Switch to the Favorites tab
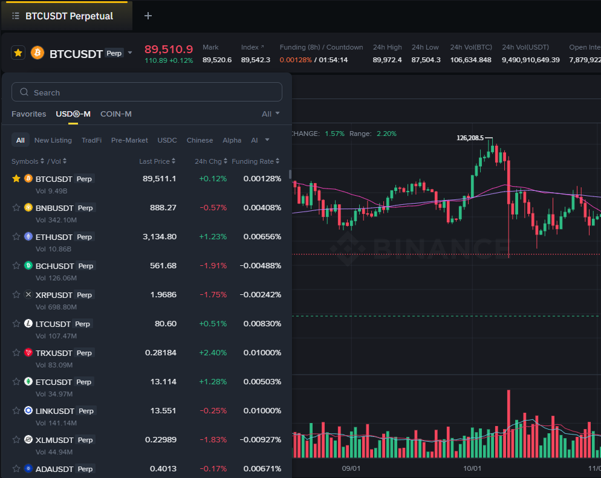Screen dimensions: 601x478 point(29,114)
